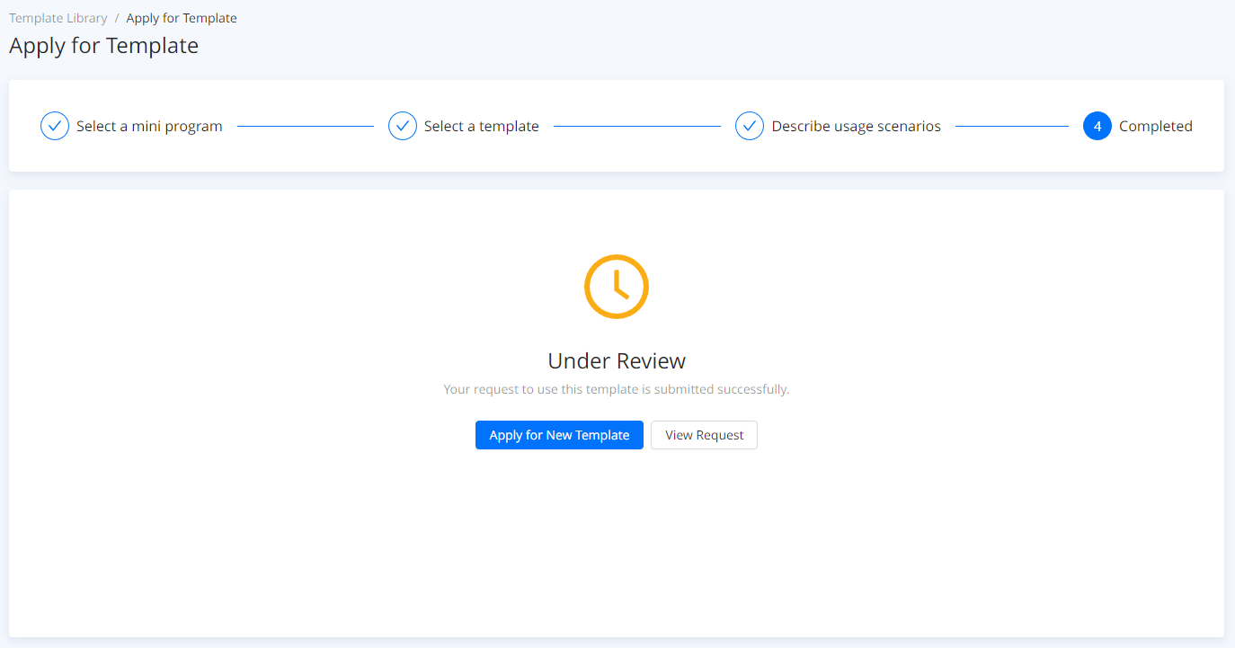Select the 'Describe usage scenarios' step label

point(856,127)
